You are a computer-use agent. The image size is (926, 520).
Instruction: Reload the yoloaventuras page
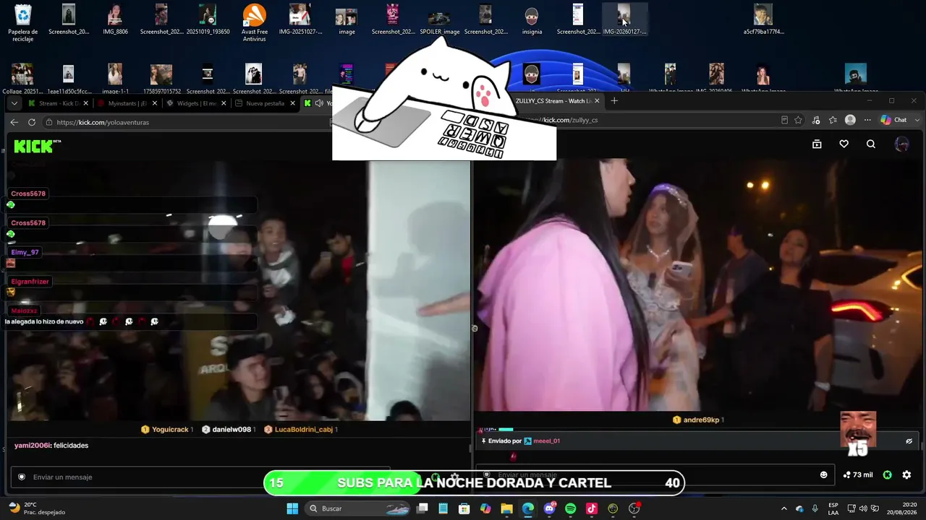[32, 122]
